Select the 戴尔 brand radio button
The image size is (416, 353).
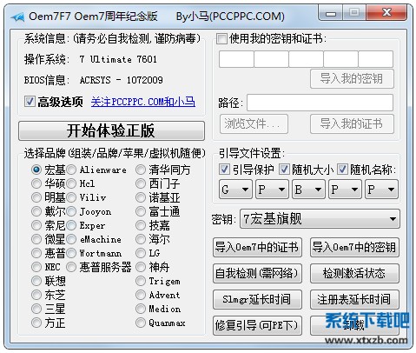click(x=36, y=211)
